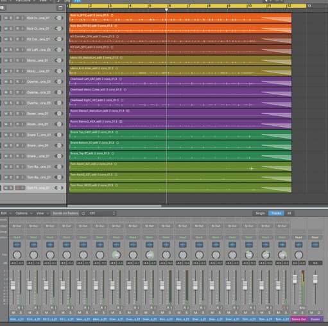Open Read automation mode on Stereo Out strip
This screenshot has height=326, width=328.
pos(298,237)
